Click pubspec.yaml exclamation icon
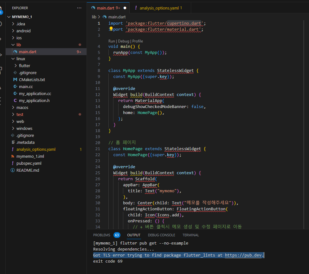309x274 pixels. click(13, 163)
